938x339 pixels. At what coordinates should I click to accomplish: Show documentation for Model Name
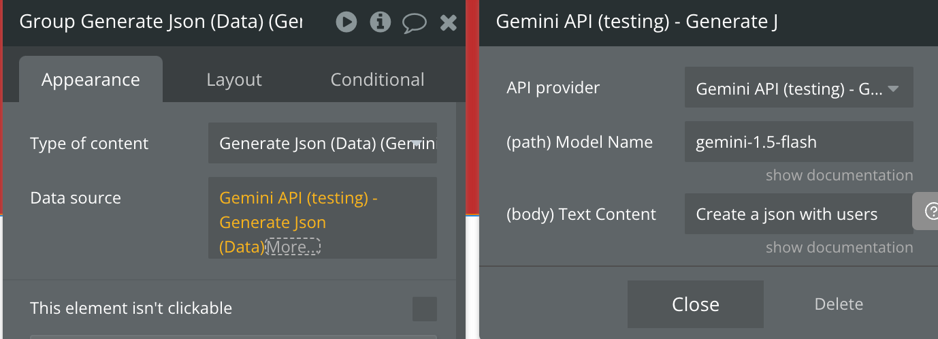coord(839,175)
